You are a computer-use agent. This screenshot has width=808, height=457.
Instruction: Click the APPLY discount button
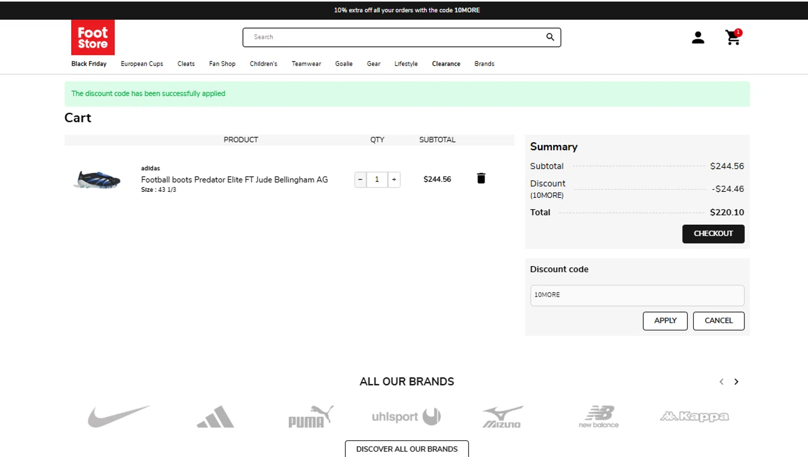665,321
